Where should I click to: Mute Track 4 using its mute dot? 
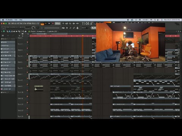click(x=27, y=60)
